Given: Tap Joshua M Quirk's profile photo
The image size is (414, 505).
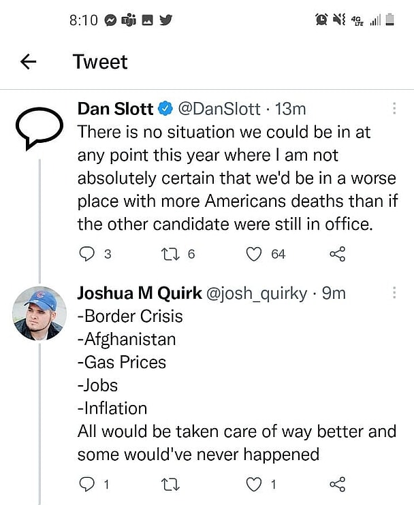Looking at the screenshot, I should pos(38,313).
